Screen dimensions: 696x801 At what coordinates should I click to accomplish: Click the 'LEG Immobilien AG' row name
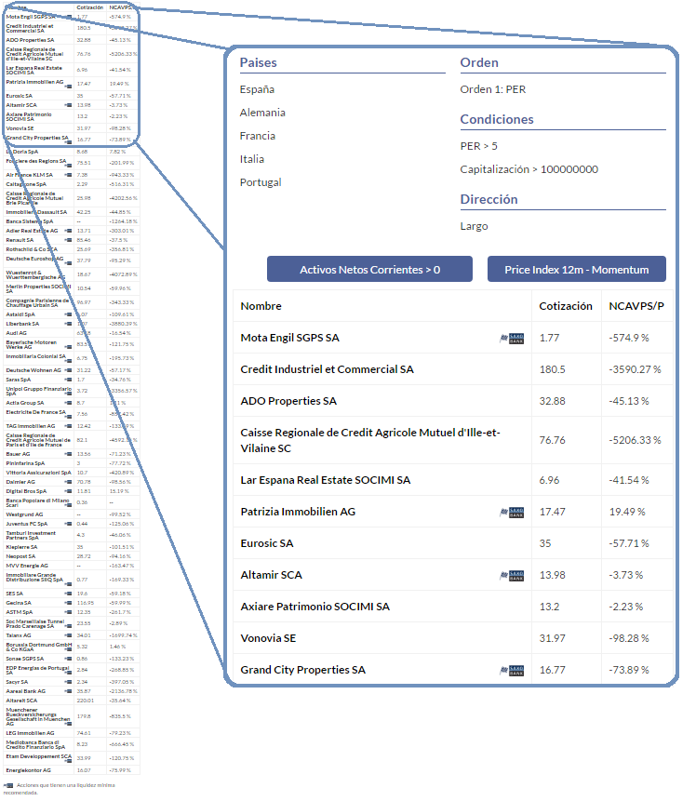coord(30,733)
